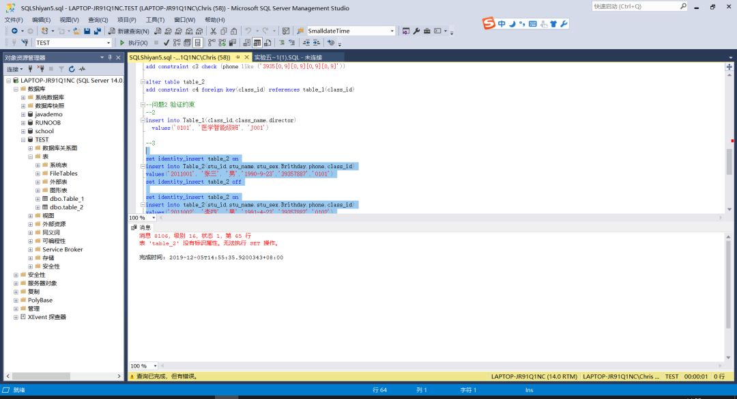Click the 执行(X) execute query button

coord(134,43)
